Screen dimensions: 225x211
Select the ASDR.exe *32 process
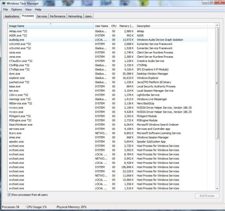point(108,35)
